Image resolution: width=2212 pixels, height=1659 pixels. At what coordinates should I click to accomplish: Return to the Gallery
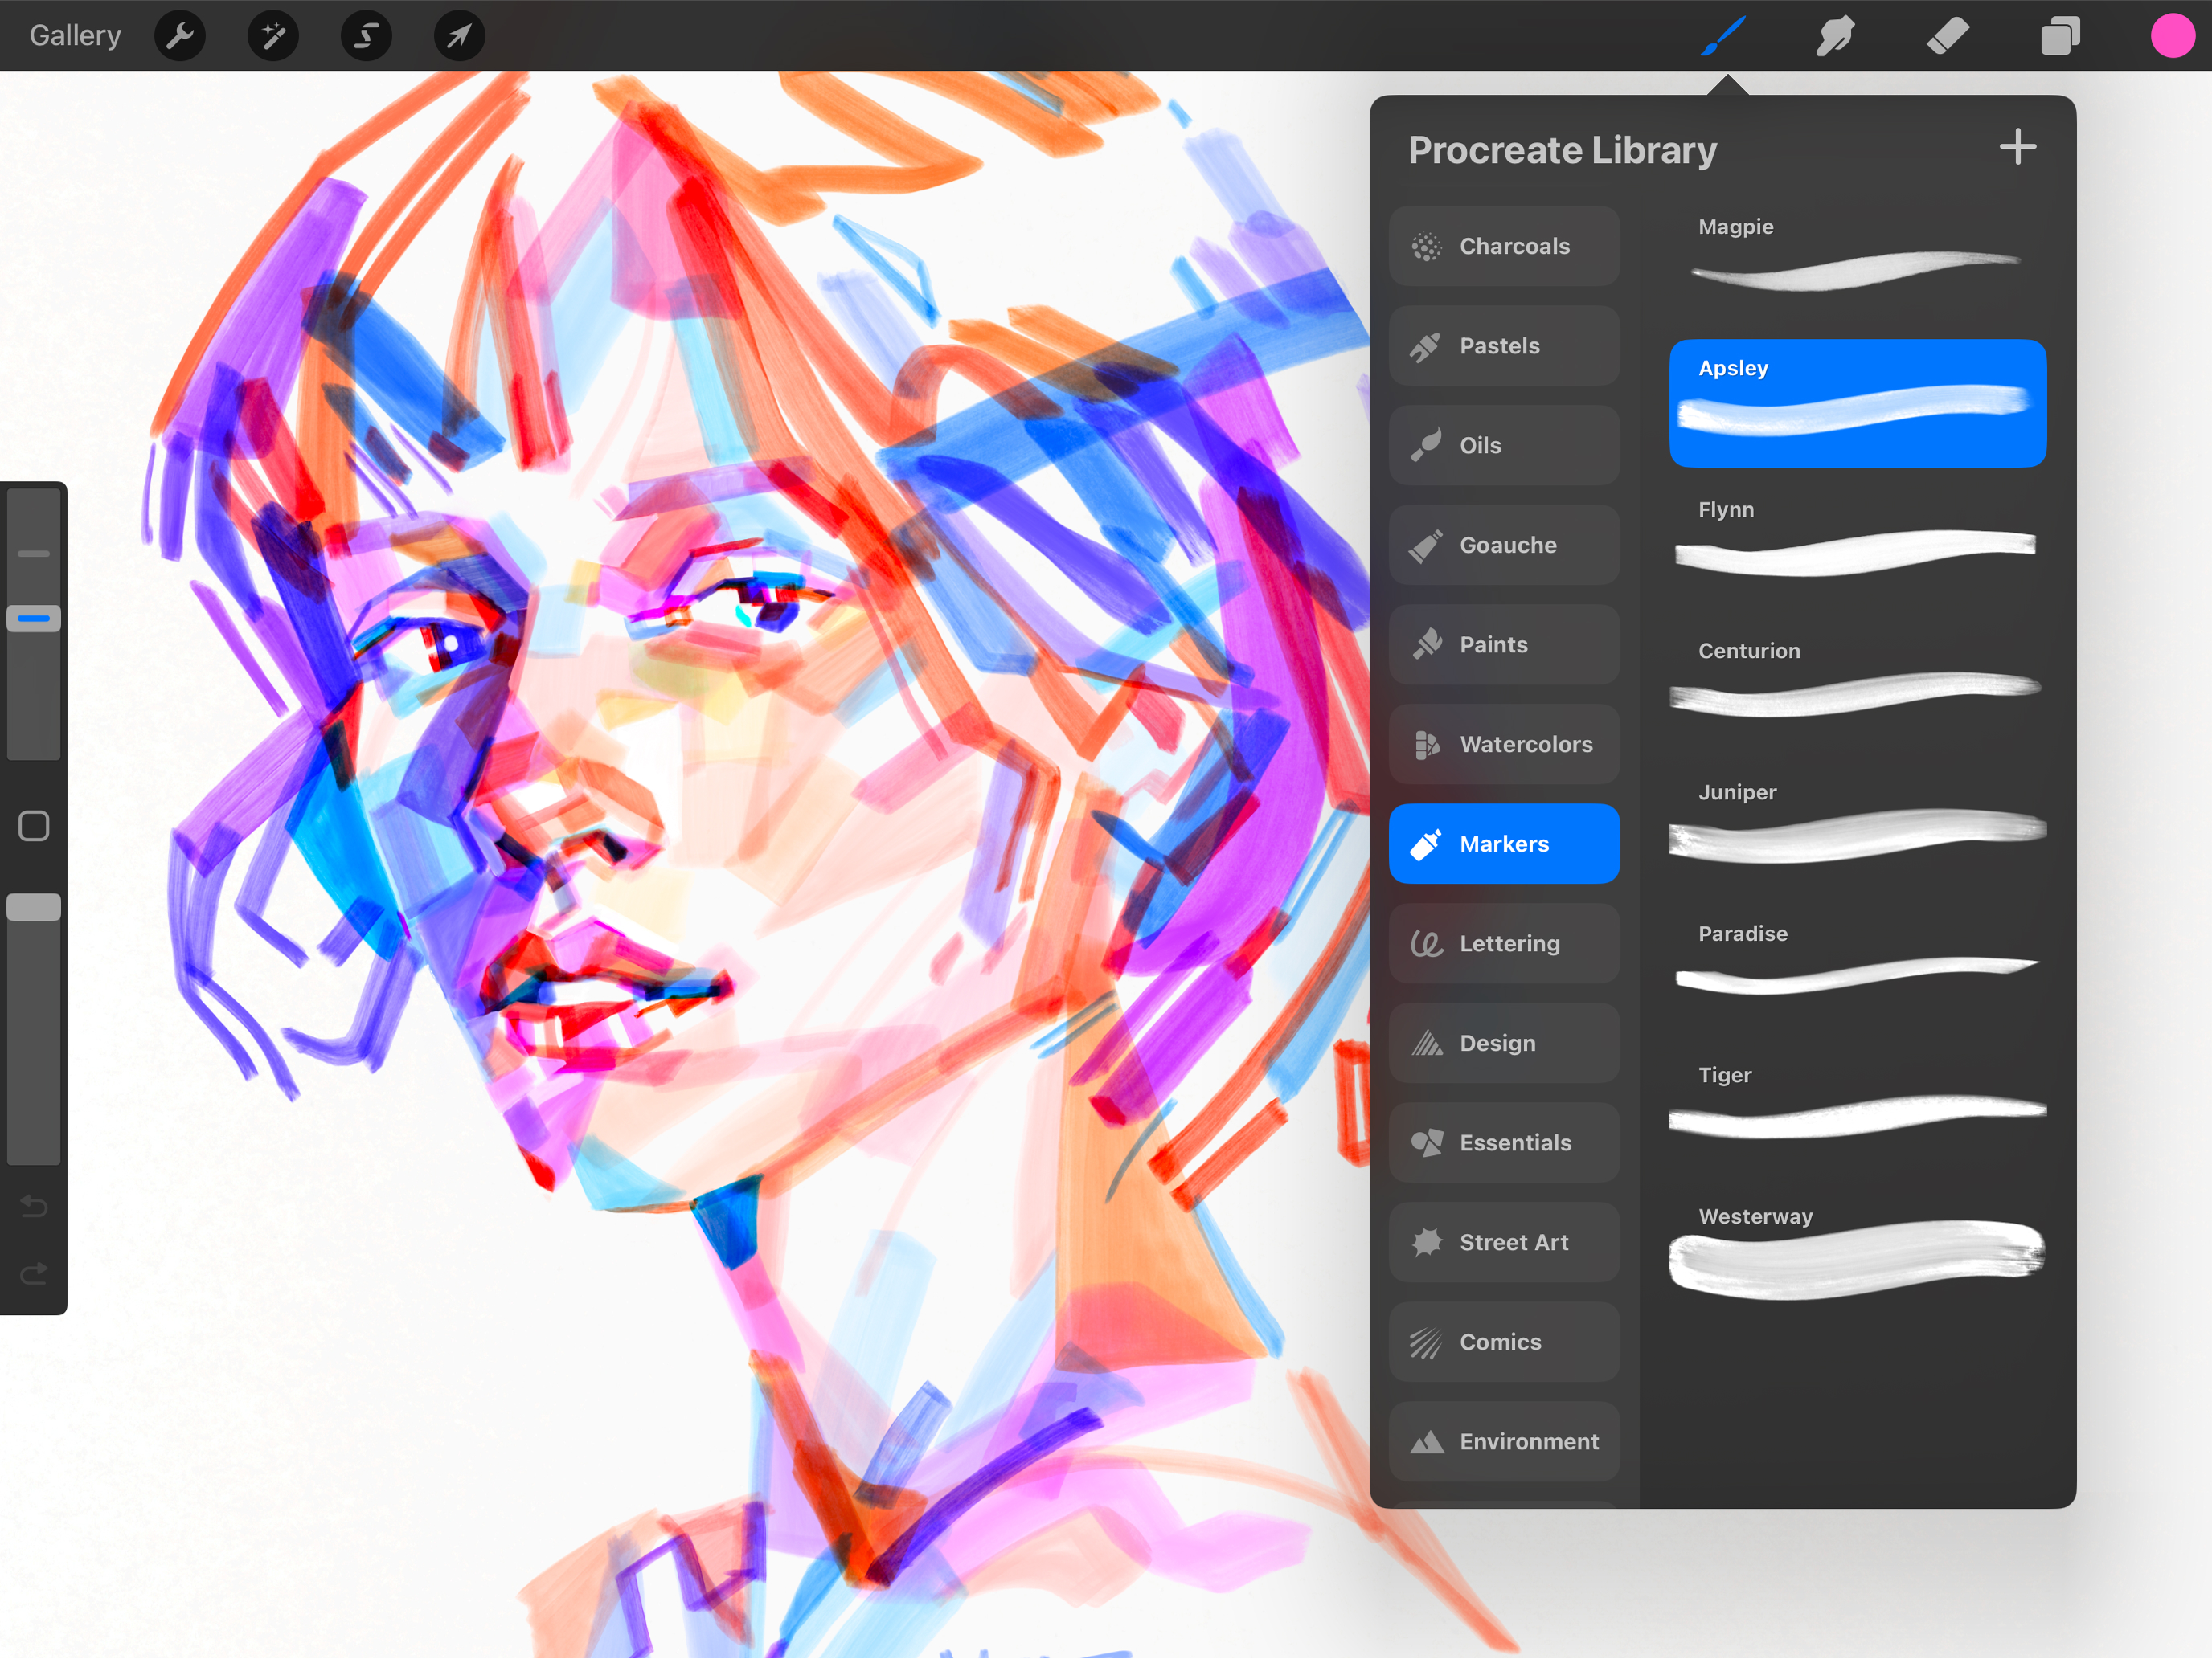click(75, 36)
